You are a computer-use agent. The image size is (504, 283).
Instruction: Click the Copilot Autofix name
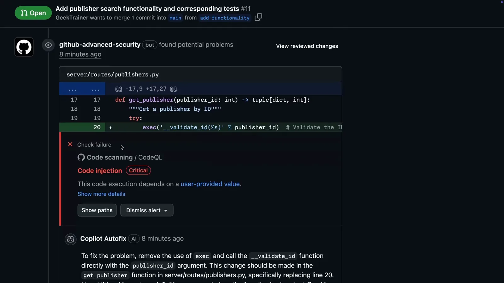pos(103,239)
